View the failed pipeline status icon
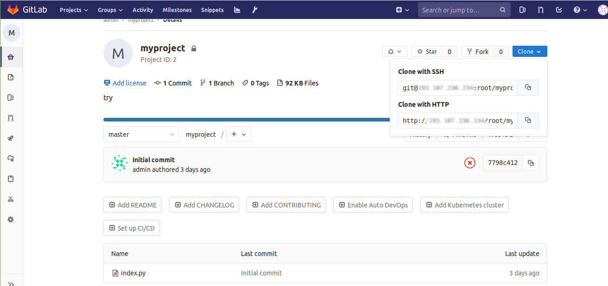This screenshot has width=608, height=286. (x=470, y=163)
